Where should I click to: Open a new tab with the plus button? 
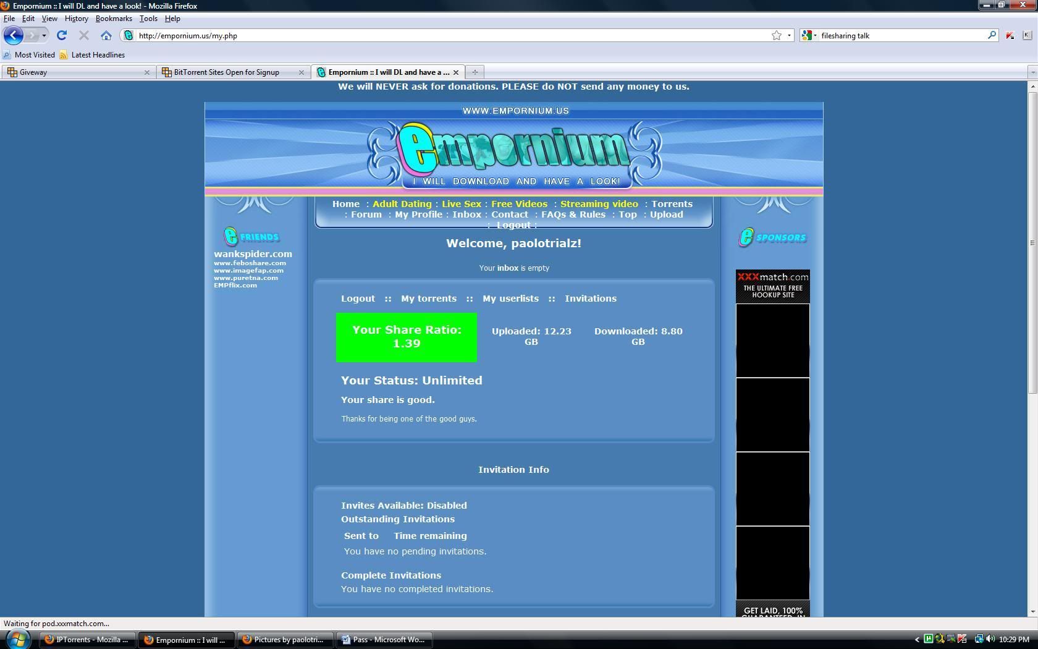pos(475,72)
